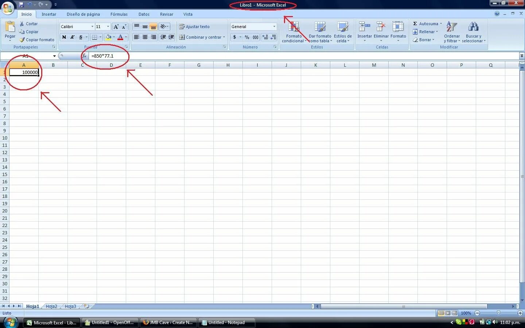Open number format General dropdown
The image size is (525, 328).
274,27
